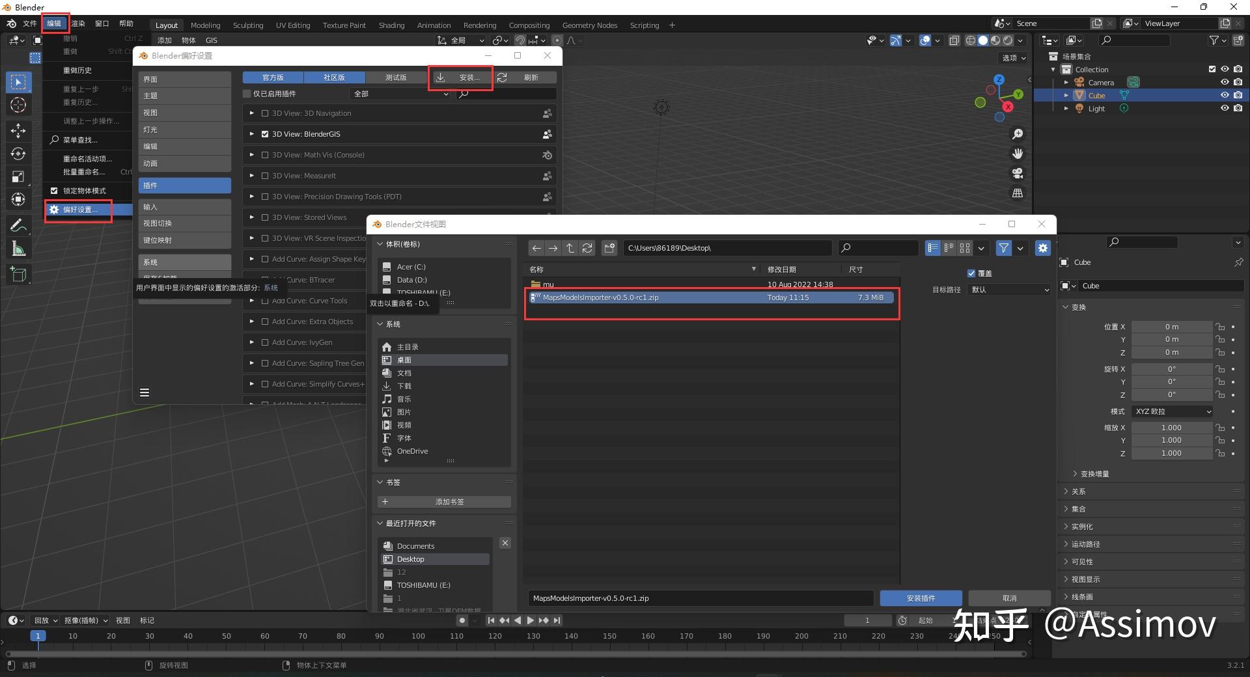Click the 取消 button in file browser
Viewport: 1250px width, 677px height.
click(x=1009, y=598)
